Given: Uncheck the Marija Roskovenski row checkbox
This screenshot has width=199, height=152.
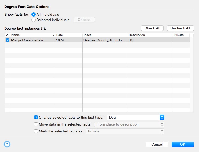Looking at the screenshot, I should (x=7, y=40).
